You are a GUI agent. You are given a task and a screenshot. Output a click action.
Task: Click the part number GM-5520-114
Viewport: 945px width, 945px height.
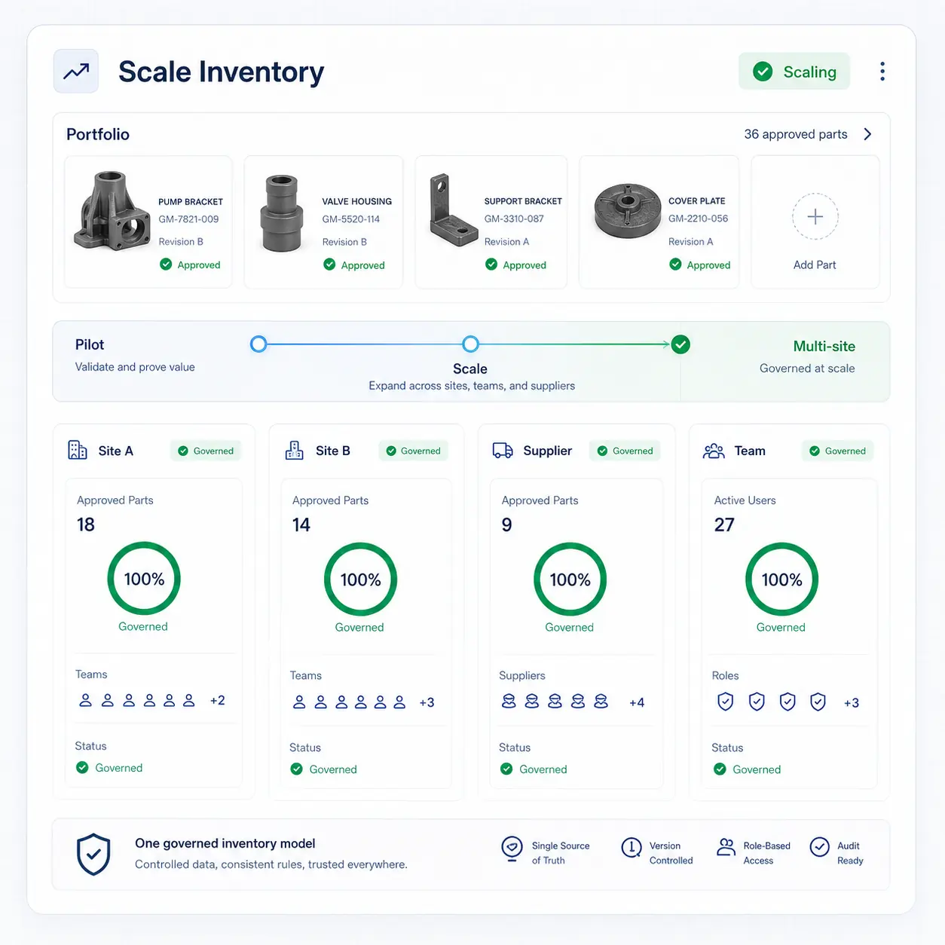click(x=351, y=219)
